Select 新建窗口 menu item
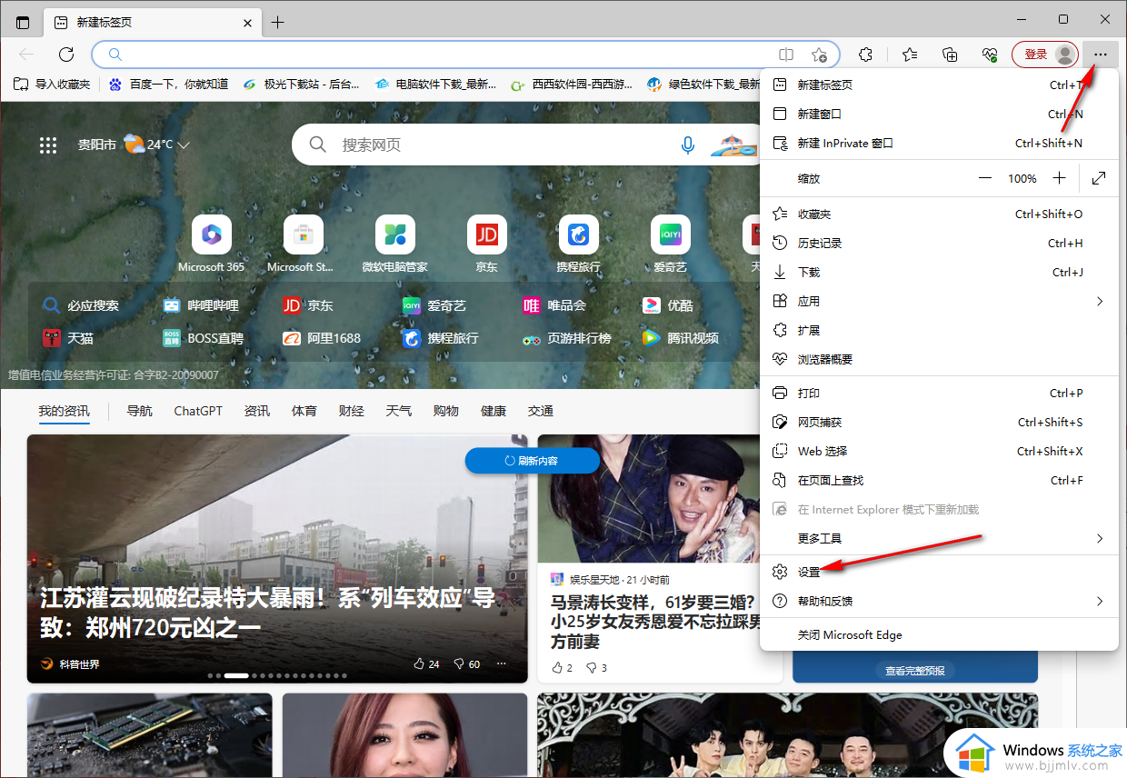Viewport: 1127px width, 778px height. 939,114
